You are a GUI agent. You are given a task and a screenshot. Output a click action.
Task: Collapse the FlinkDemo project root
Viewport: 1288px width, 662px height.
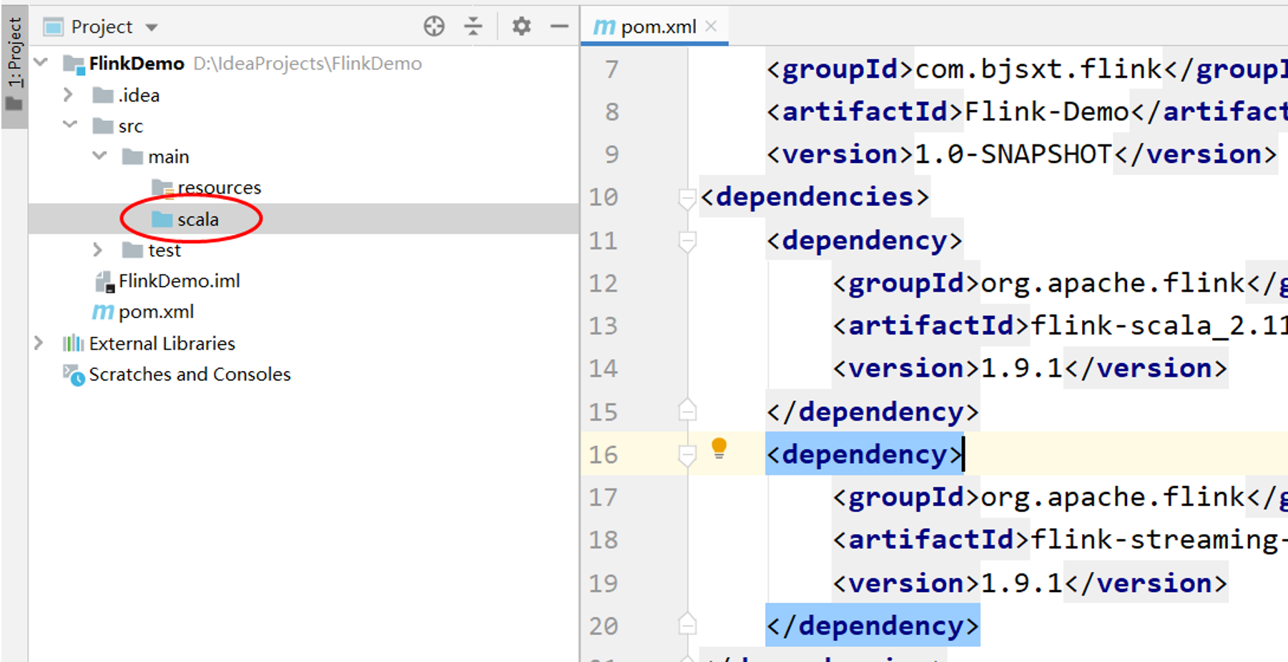tap(41, 63)
